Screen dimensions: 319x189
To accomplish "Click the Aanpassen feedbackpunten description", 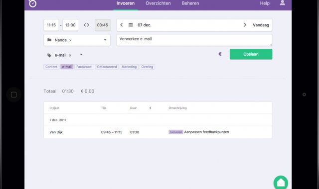I will coord(206,132).
